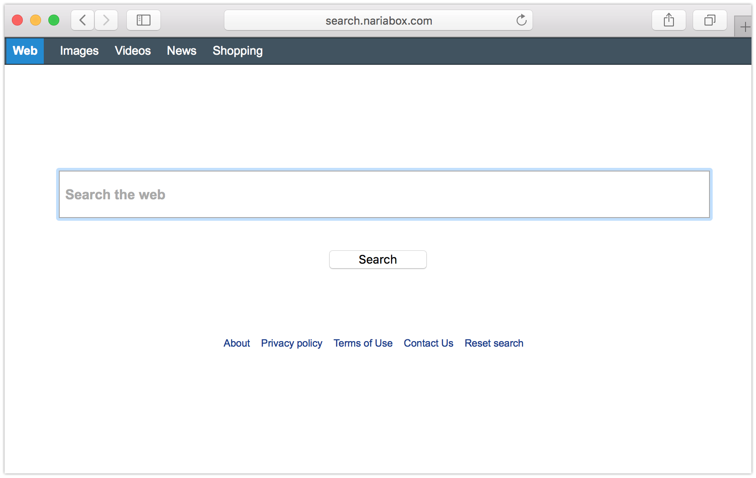The image size is (756, 478).
Task: Open a new tab with plus button
Action: point(745,27)
